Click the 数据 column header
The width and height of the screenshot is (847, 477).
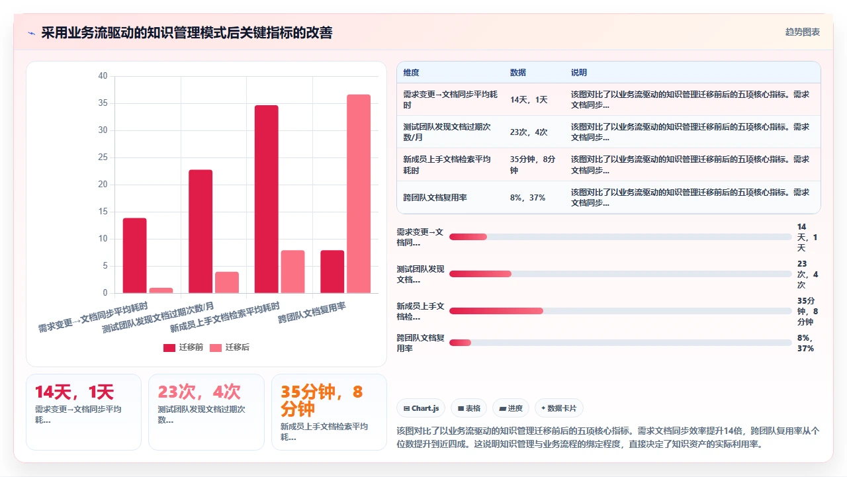[x=518, y=73]
